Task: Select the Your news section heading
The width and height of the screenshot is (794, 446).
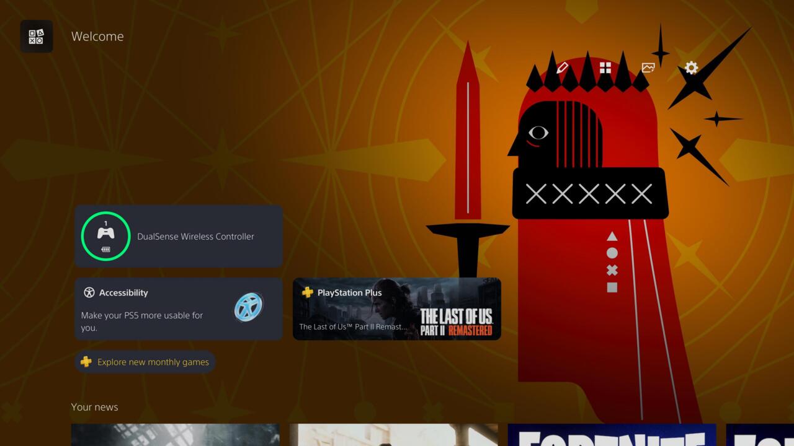Action: (94, 407)
